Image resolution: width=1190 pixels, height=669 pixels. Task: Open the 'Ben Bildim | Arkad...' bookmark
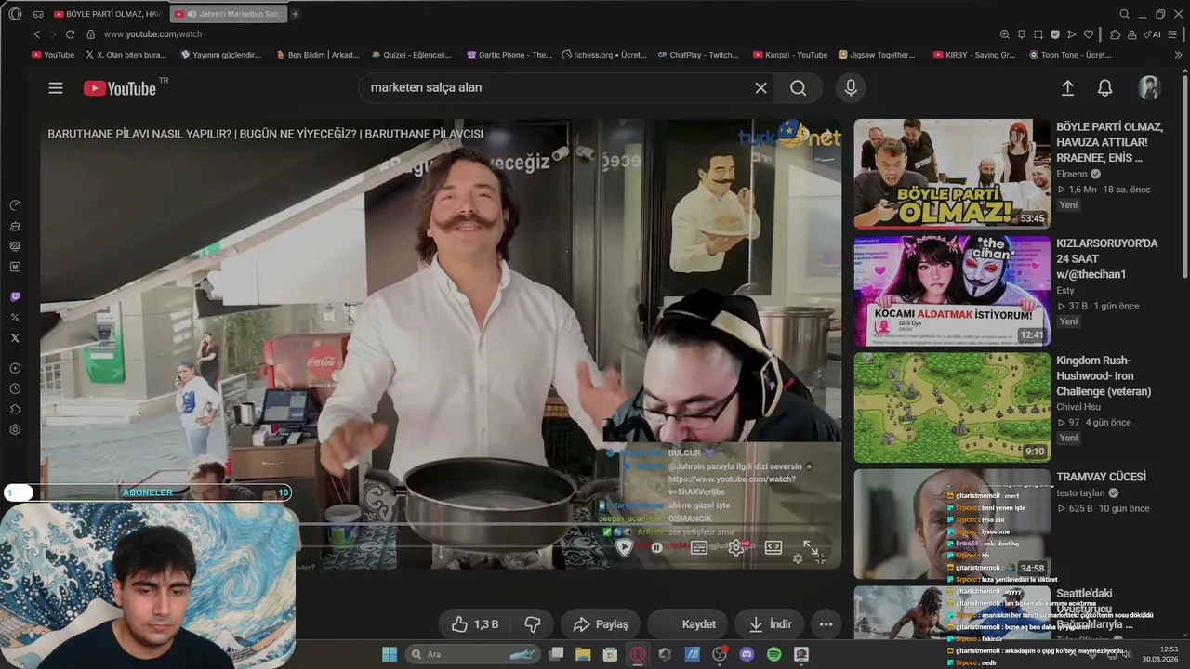pos(317,55)
